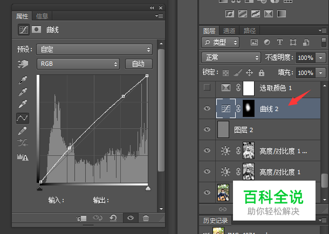Select the pencil draw curve tool

coord(23,130)
